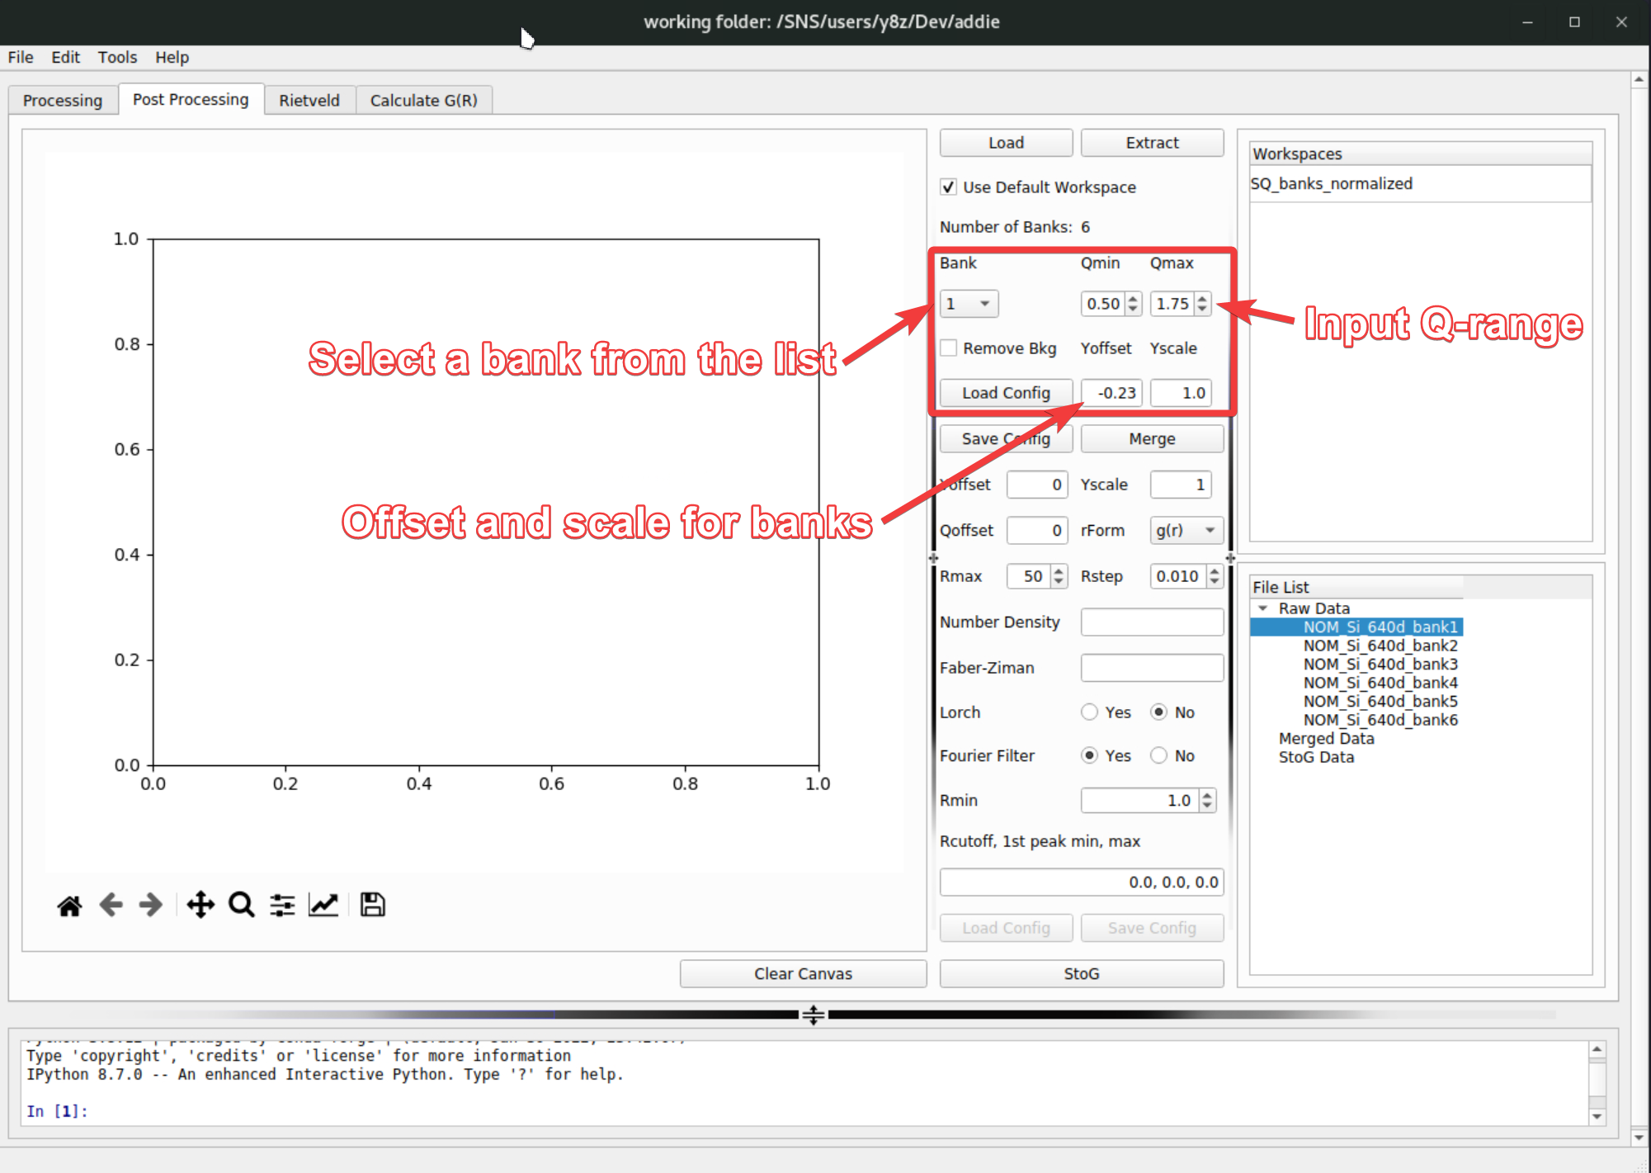Open the edit axis curve parameters icon
The image size is (1651, 1173).
point(323,906)
